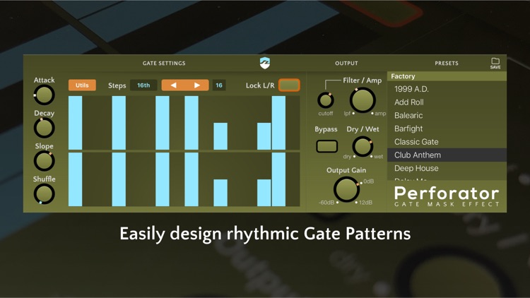The height and width of the screenshot is (298, 530).
Task: Click the lpf/amp Filter knob
Action: 363,100
